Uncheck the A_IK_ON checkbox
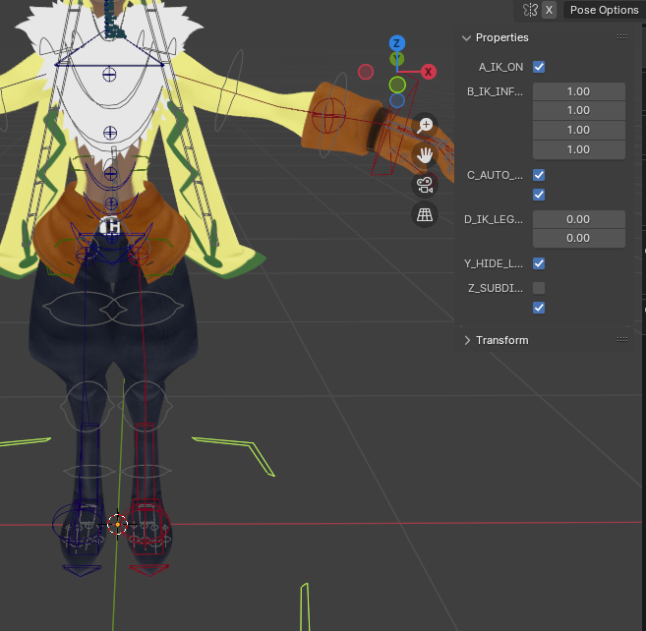 (x=539, y=67)
